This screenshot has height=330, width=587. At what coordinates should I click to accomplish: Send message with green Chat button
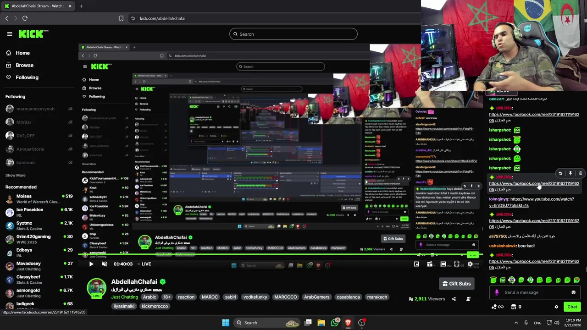(572, 307)
